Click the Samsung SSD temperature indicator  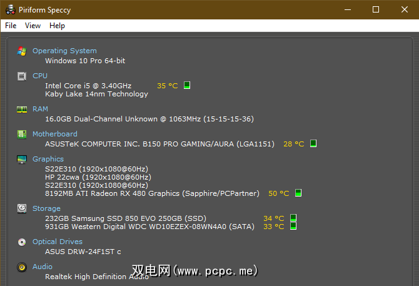(293, 218)
